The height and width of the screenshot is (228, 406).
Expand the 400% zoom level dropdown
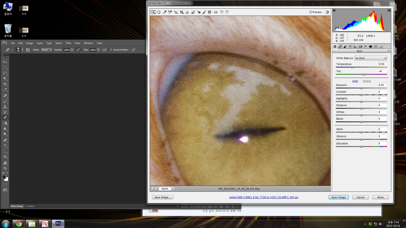(x=172, y=189)
